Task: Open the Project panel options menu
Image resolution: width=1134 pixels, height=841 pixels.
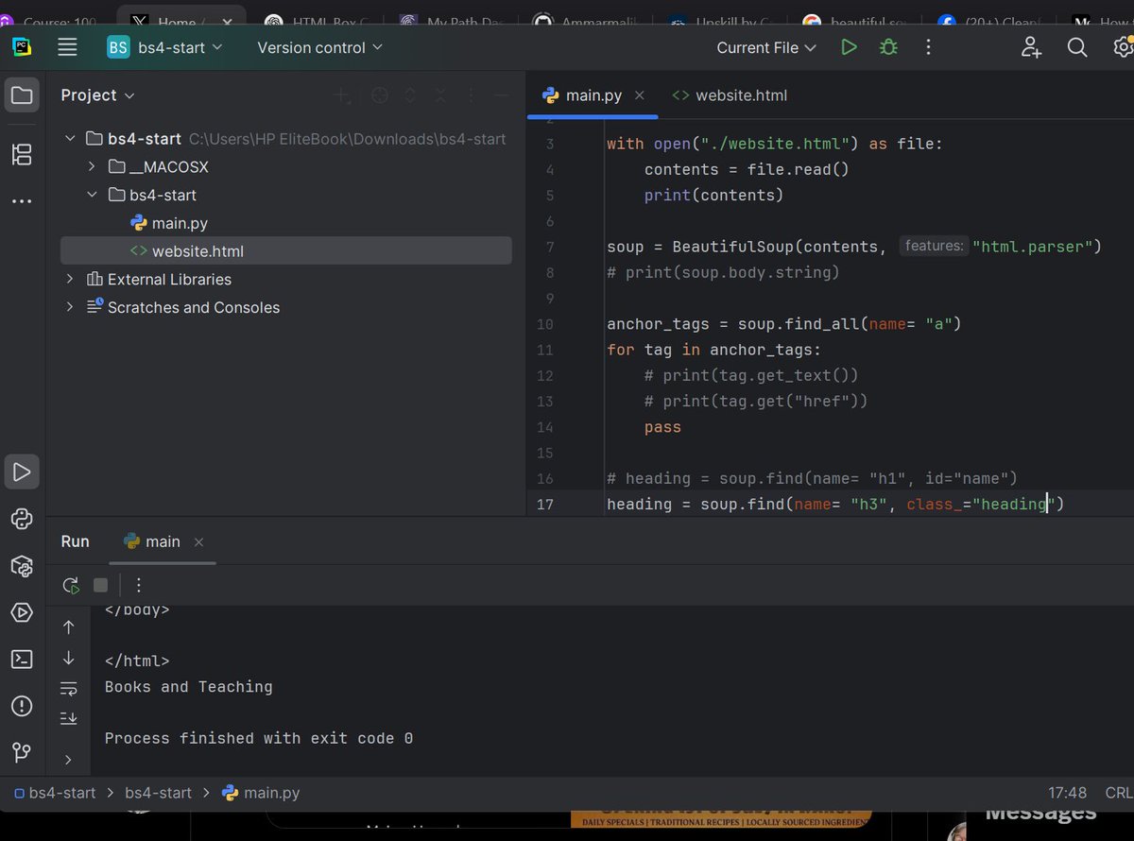Action: point(472,95)
